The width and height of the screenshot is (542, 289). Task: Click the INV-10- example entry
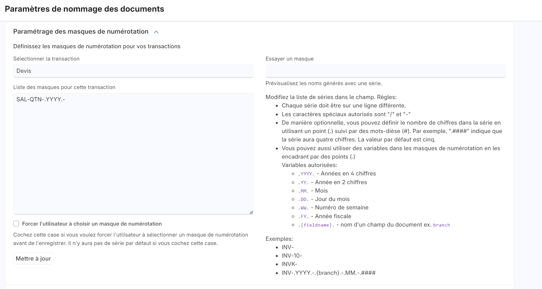click(292, 256)
